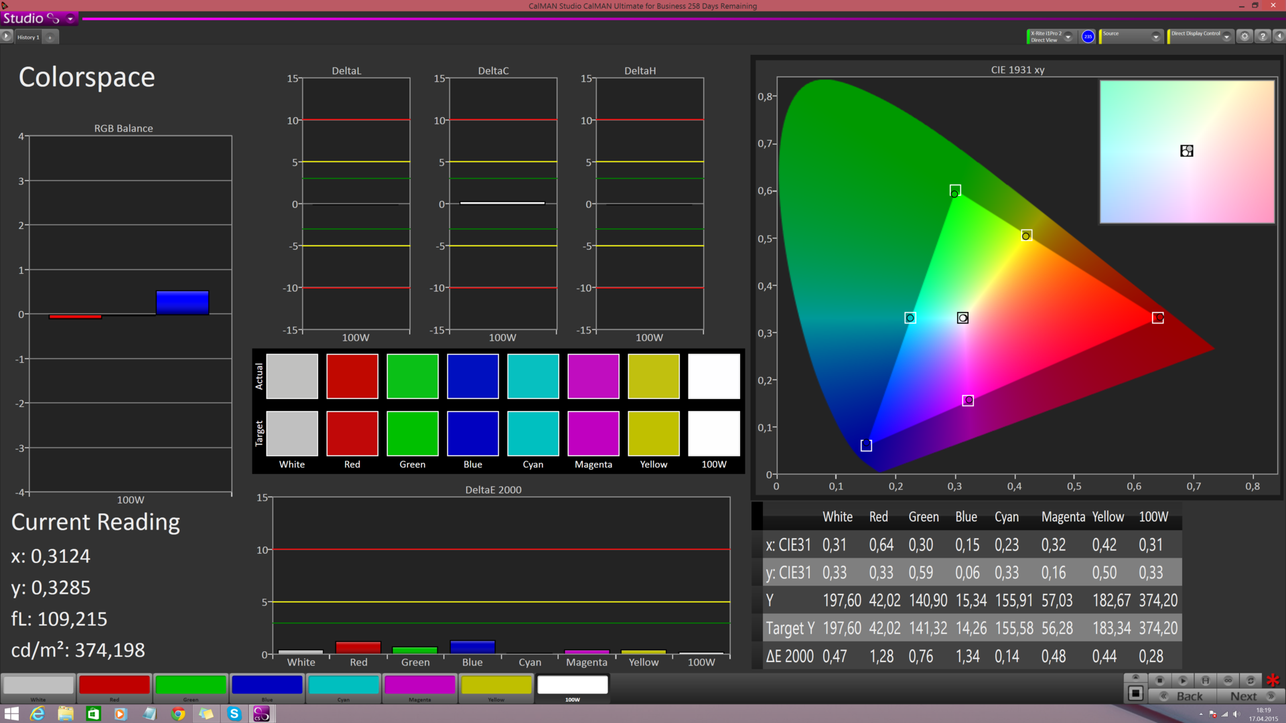Open settings gear icon
This screenshot has height=723, width=1286.
pos(1244,37)
